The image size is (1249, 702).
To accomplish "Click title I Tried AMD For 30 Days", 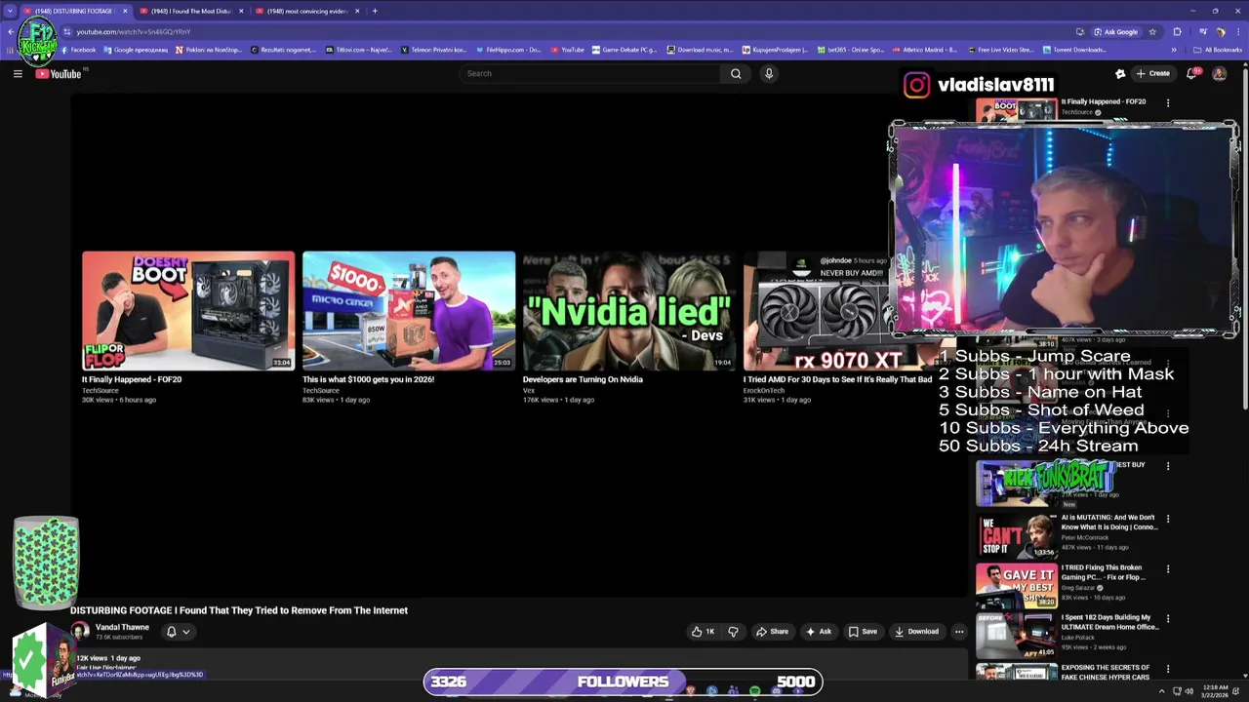I will click(x=837, y=379).
